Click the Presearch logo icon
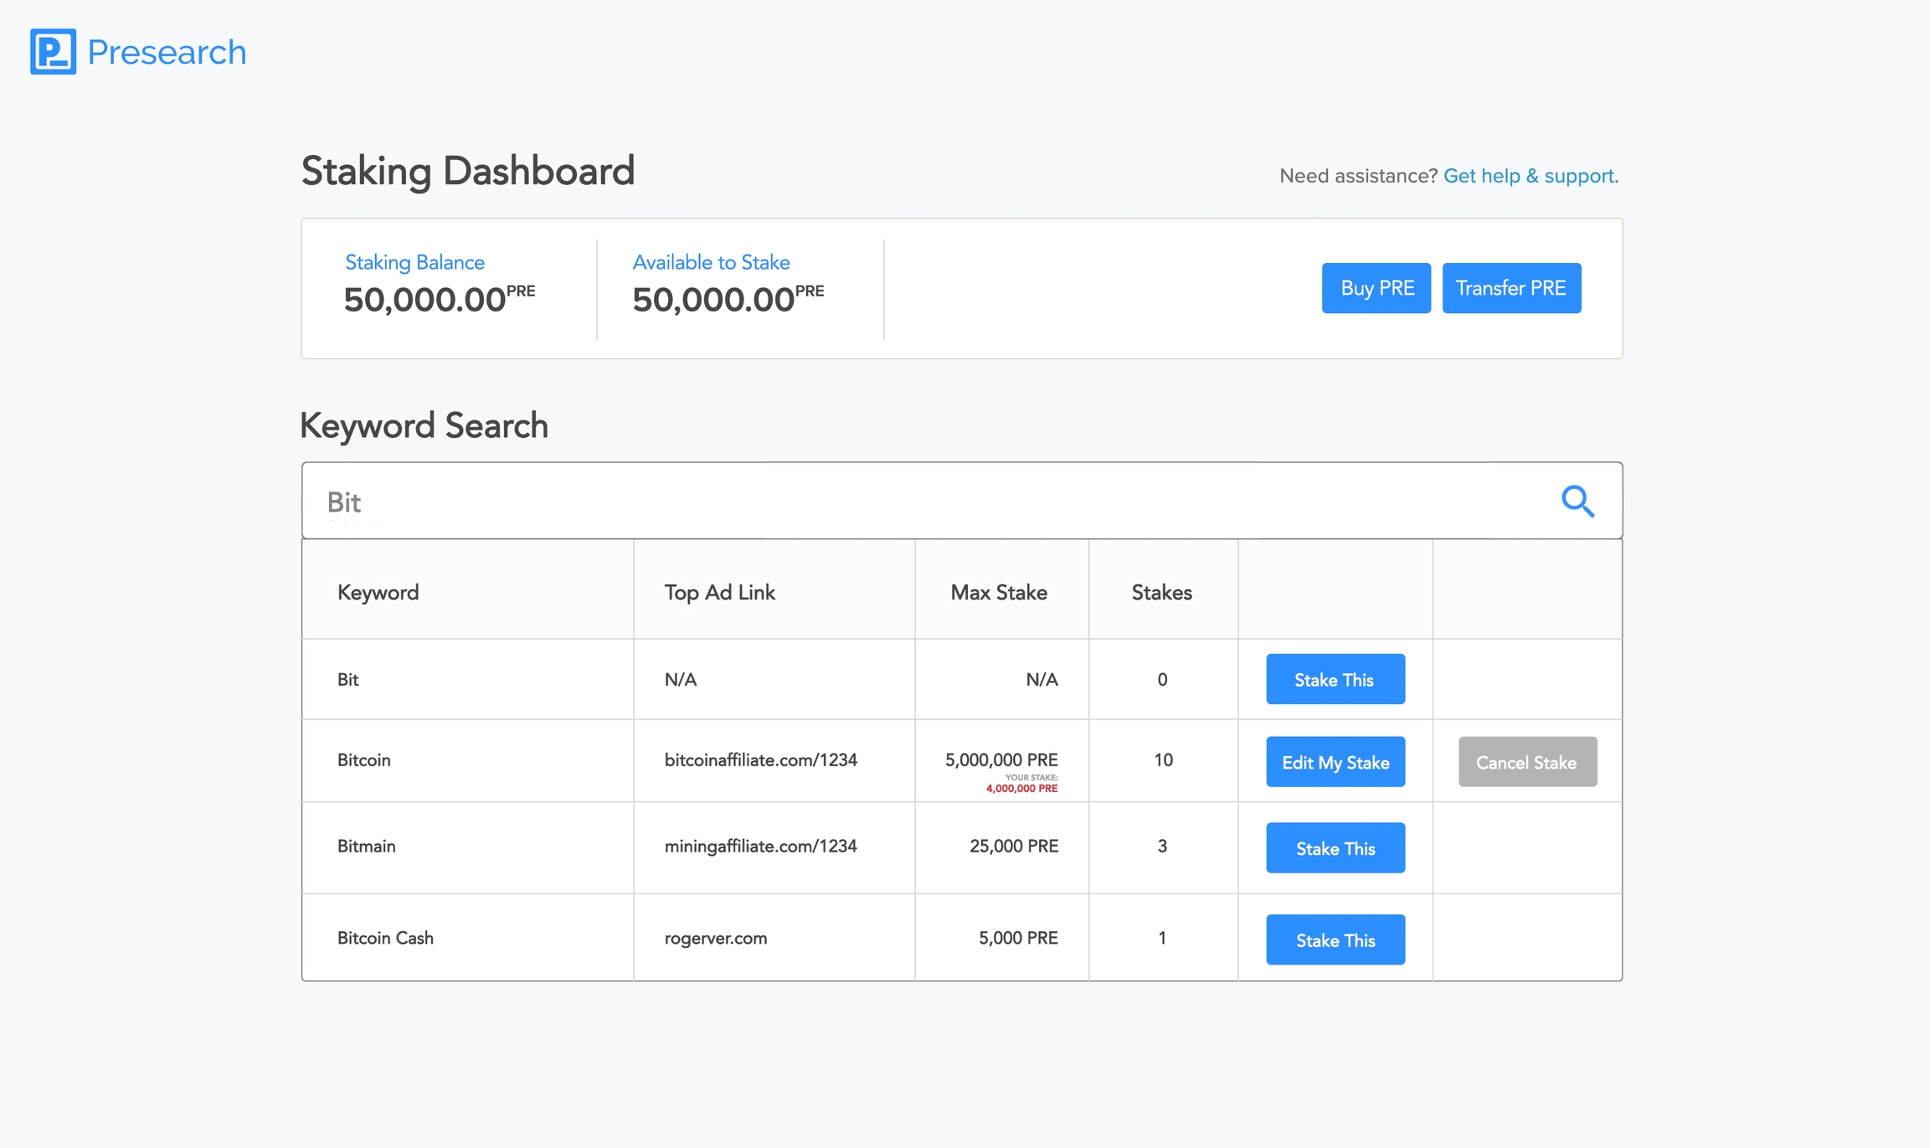Viewport: 1929px width, 1148px height. 53,52
